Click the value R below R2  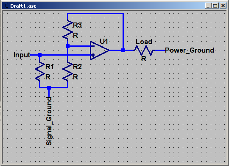pos(75,77)
